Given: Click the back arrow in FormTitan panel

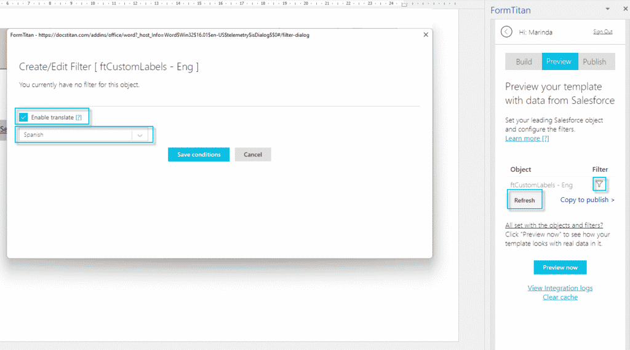Looking at the screenshot, I should tap(506, 32).
